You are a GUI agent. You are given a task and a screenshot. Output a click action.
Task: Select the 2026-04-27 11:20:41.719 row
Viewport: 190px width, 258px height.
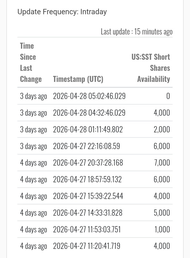(x=95, y=246)
